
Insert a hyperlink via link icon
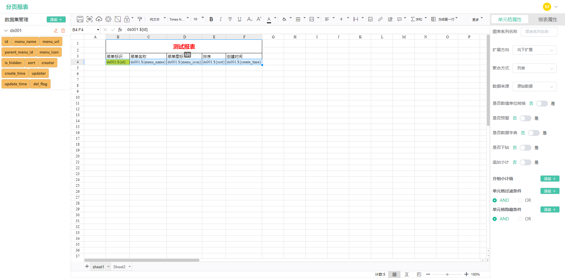click(x=380, y=19)
